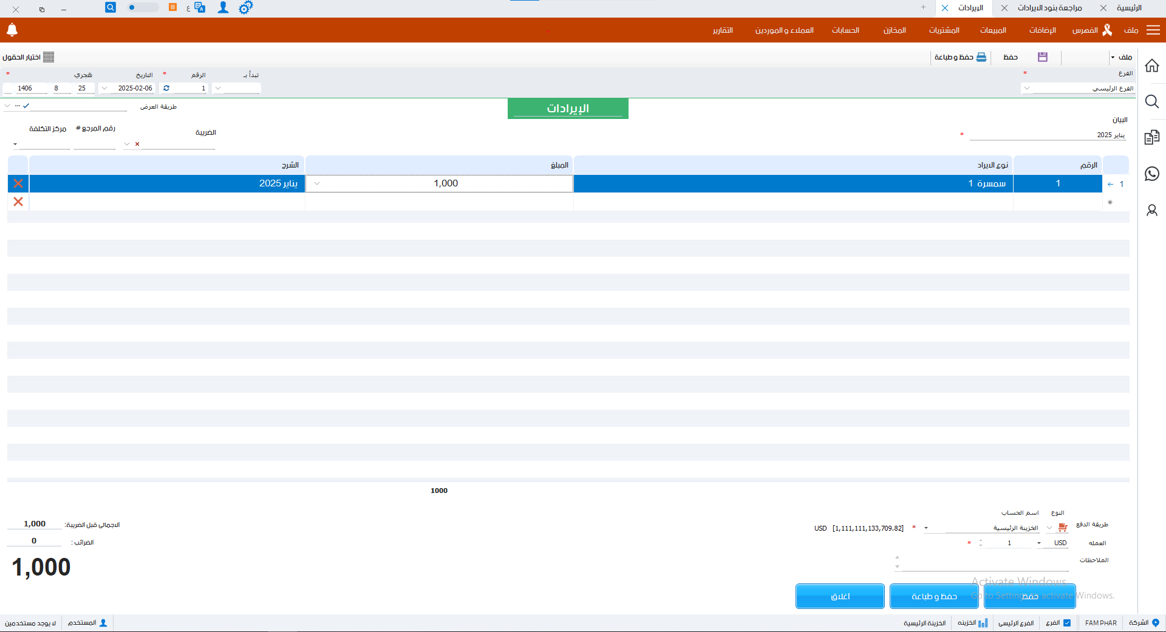Open the documents icon in sidebar

(1151, 138)
